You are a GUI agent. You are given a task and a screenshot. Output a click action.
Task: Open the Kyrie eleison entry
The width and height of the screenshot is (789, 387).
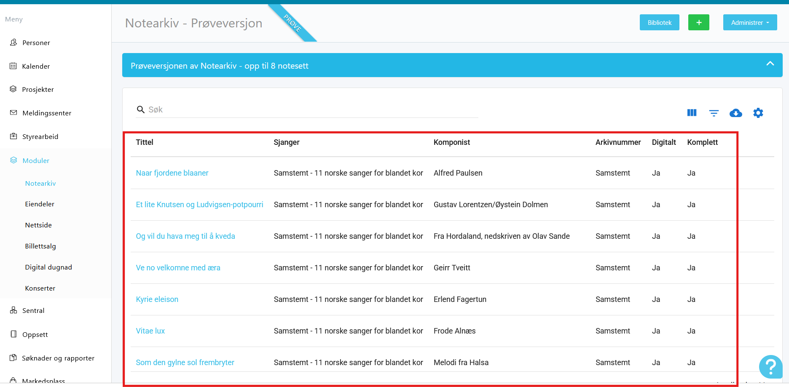(x=157, y=299)
